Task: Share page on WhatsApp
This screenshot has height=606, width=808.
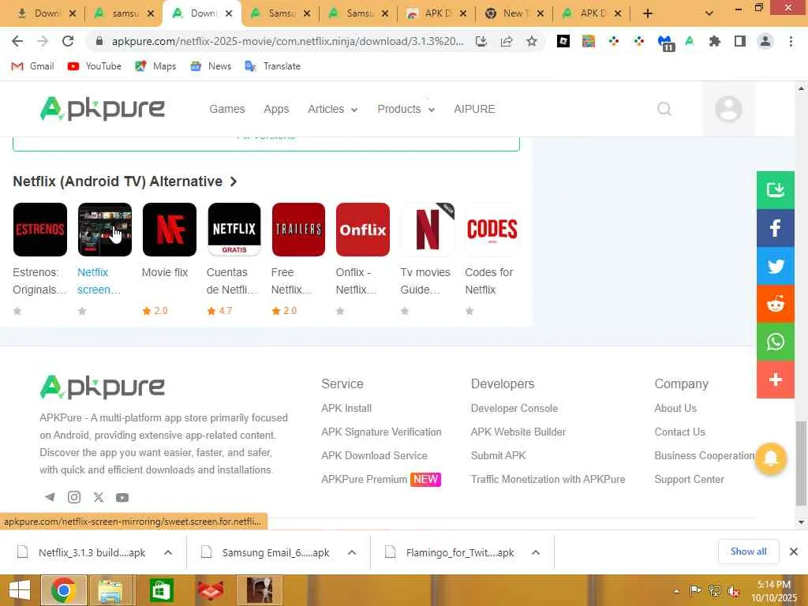Action: click(775, 342)
